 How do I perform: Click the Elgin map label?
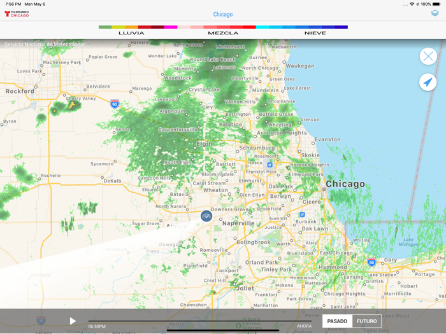pos(205,144)
